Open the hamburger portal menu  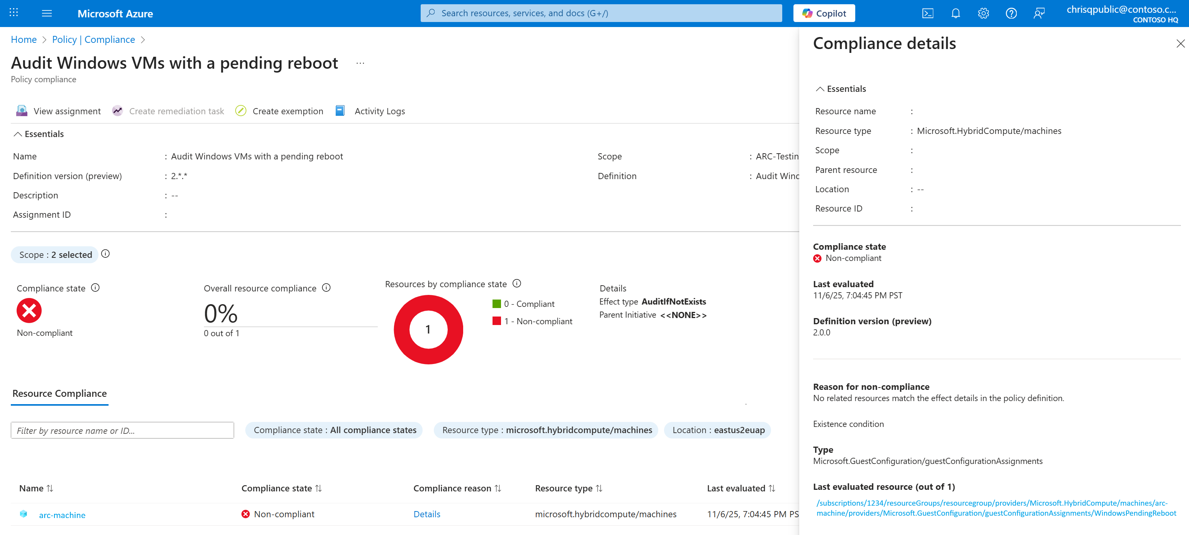[47, 14]
